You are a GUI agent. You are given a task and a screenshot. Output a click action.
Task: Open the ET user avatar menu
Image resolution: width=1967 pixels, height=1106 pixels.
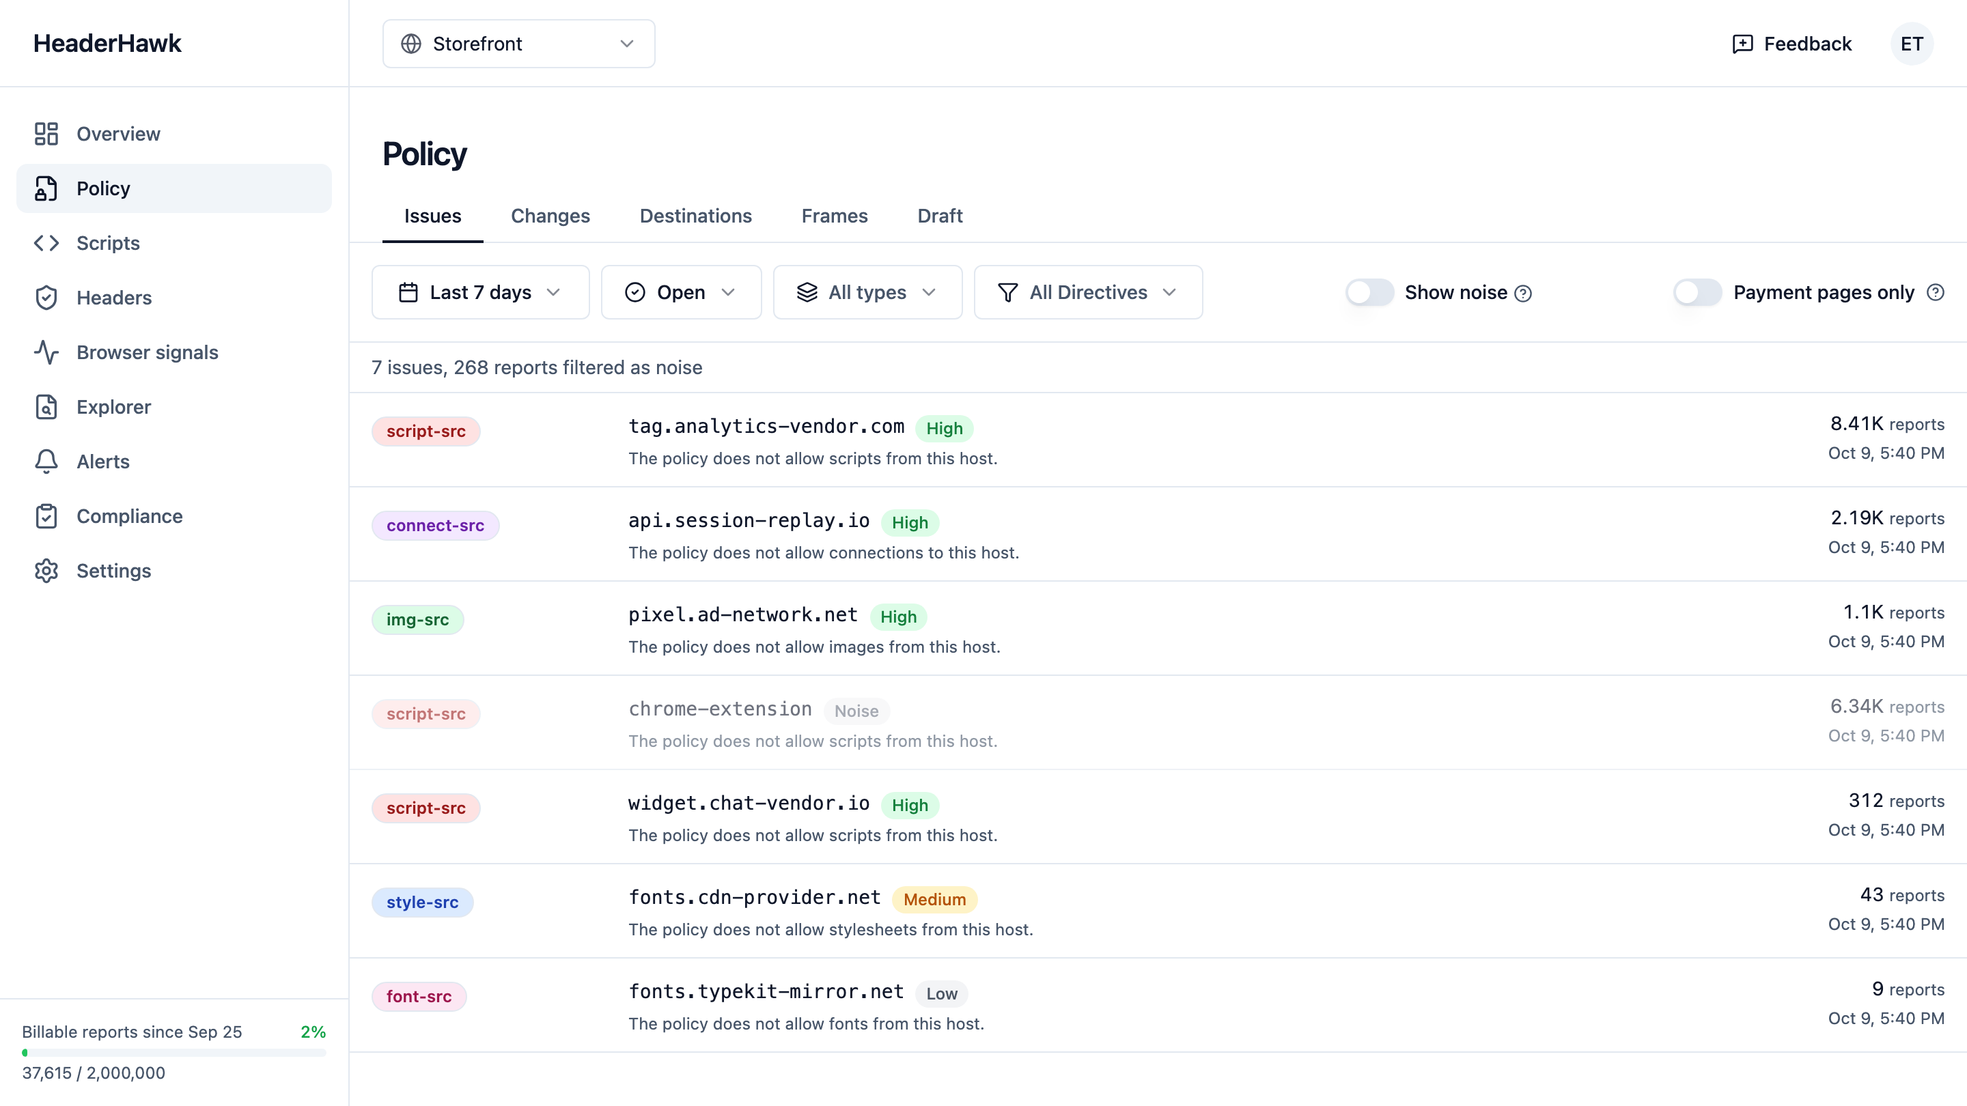(1912, 44)
